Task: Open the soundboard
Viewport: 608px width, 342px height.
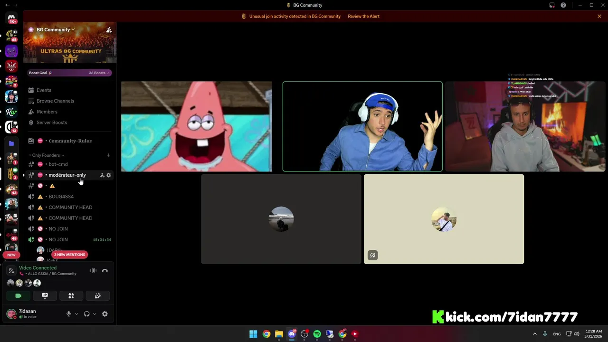Action: (x=98, y=295)
